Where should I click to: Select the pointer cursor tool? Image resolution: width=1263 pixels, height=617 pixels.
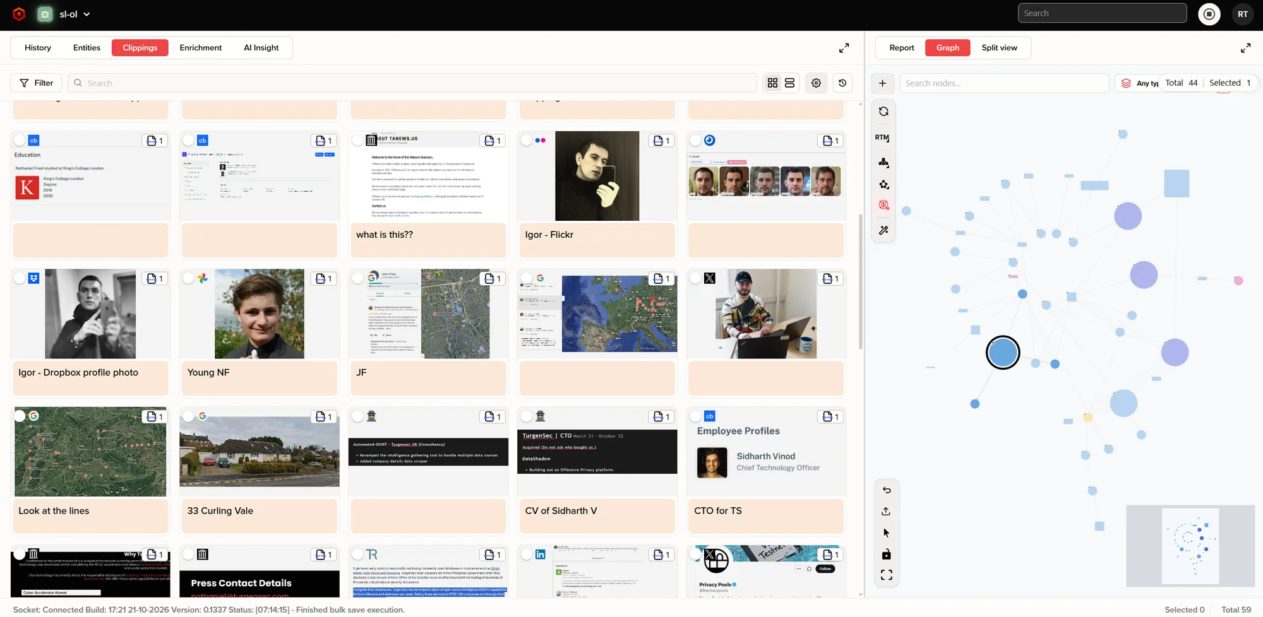(x=887, y=533)
